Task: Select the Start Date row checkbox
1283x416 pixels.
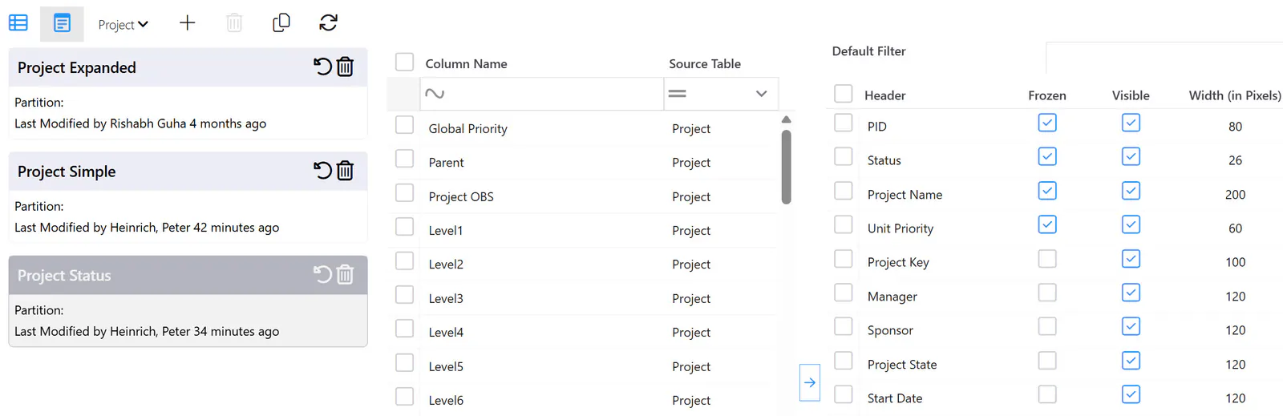Action: [x=844, y=394]
